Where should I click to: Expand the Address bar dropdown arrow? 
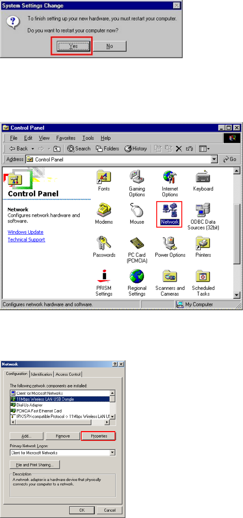point(215,159)
